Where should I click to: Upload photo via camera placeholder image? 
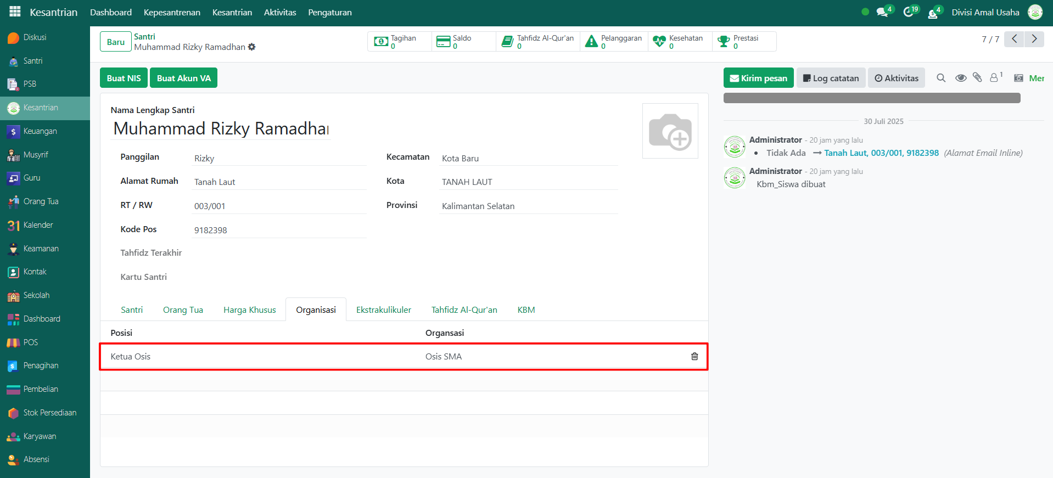[x=670, y=131]
